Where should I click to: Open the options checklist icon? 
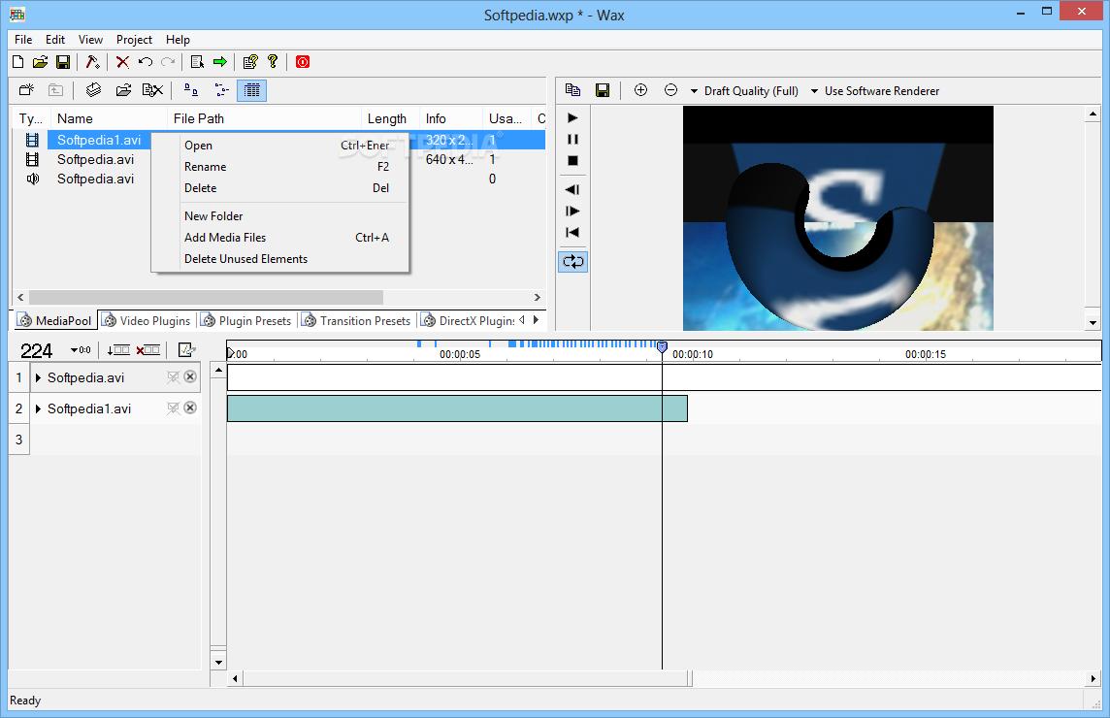250,62
